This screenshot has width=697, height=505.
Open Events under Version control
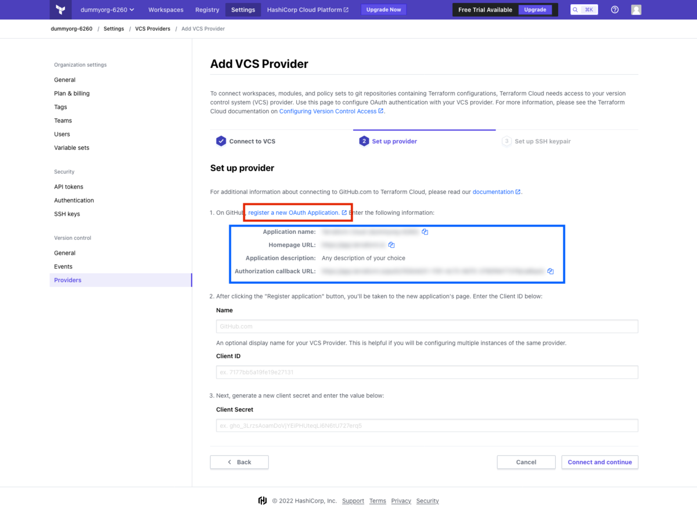coord(63,266)
